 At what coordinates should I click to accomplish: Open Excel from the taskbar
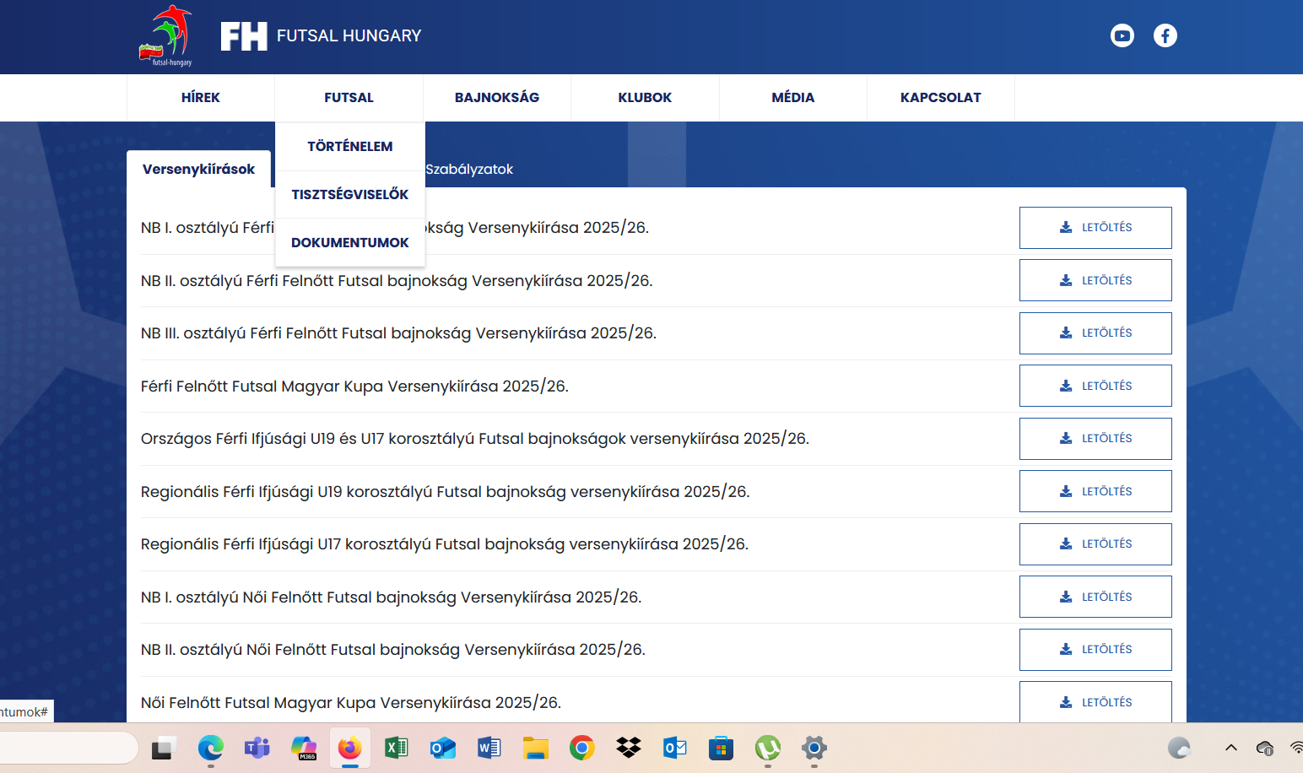click(396, 748)
